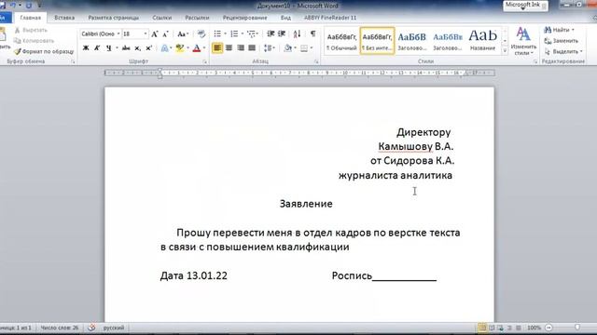Decrease font size with the shrink-font icon
597x335 pixels.
click(x=166, y=34)
